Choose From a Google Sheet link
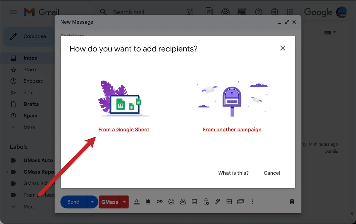 [124, 130]
